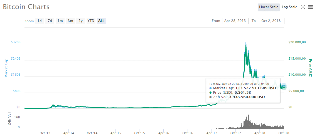Screen dimensions: 317x140
Task: Click the $240B market cap label
Action: [x=16, y=58]
